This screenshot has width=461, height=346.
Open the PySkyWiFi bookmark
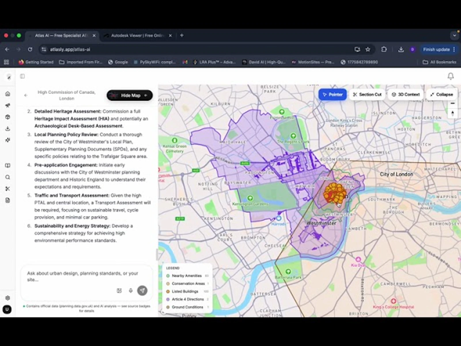pos(154,62)
